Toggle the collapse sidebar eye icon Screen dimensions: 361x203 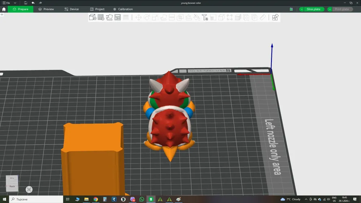coord(2,14)
